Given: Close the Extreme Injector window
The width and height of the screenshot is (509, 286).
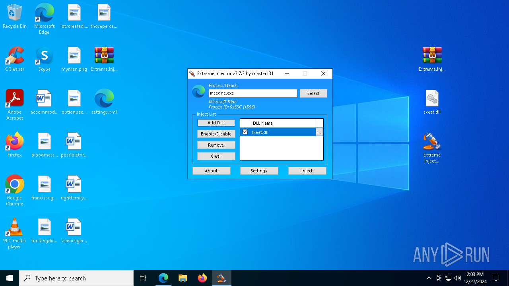Looking at the screenshot, I should [323, 73].
